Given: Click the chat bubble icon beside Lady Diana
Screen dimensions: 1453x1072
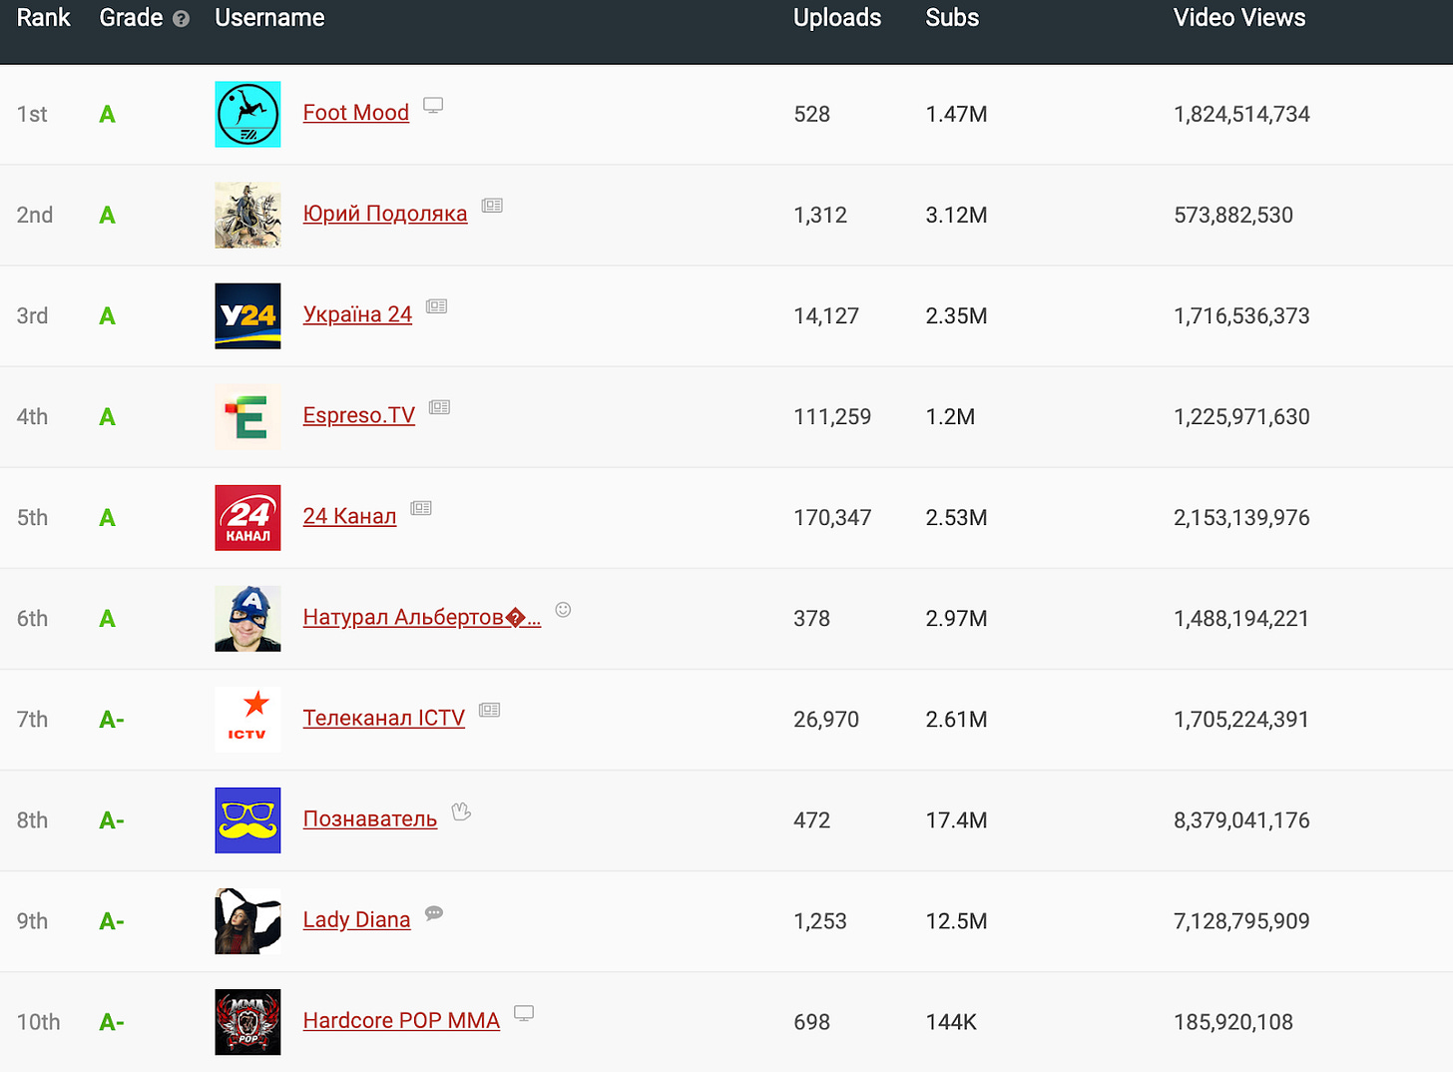Looking at the screenshot, I should (x=434, y=912).
